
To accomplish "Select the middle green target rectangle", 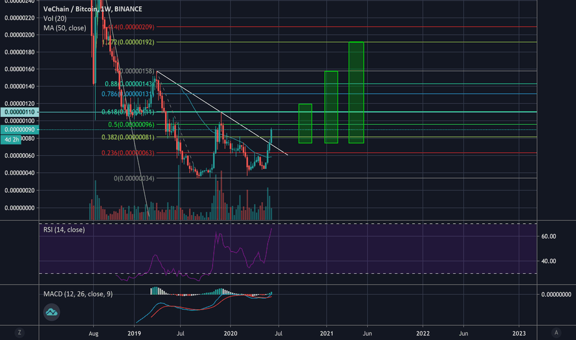I will [331, 107].
